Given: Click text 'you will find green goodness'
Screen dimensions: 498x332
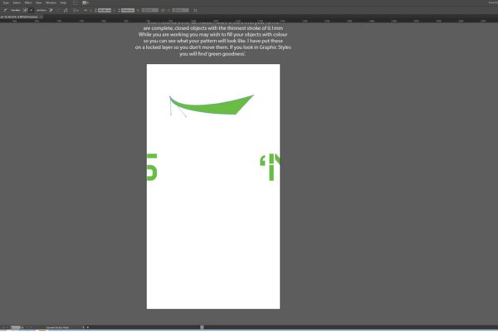Looking at the screenshot, I should 212,54.
